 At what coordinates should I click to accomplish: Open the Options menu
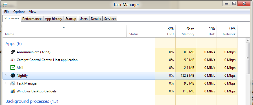(x=19, y=12)
